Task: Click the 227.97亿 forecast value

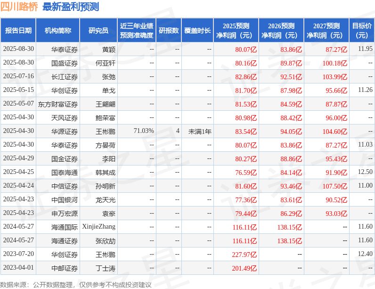Action: (x=245, y=254)
